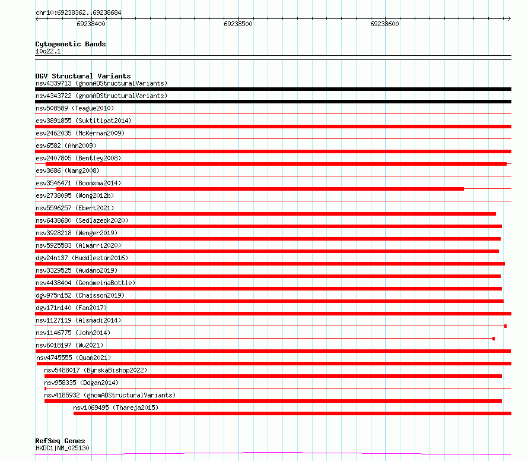Open variant esv2407805 (Bentley2008)

pos(78,158)
